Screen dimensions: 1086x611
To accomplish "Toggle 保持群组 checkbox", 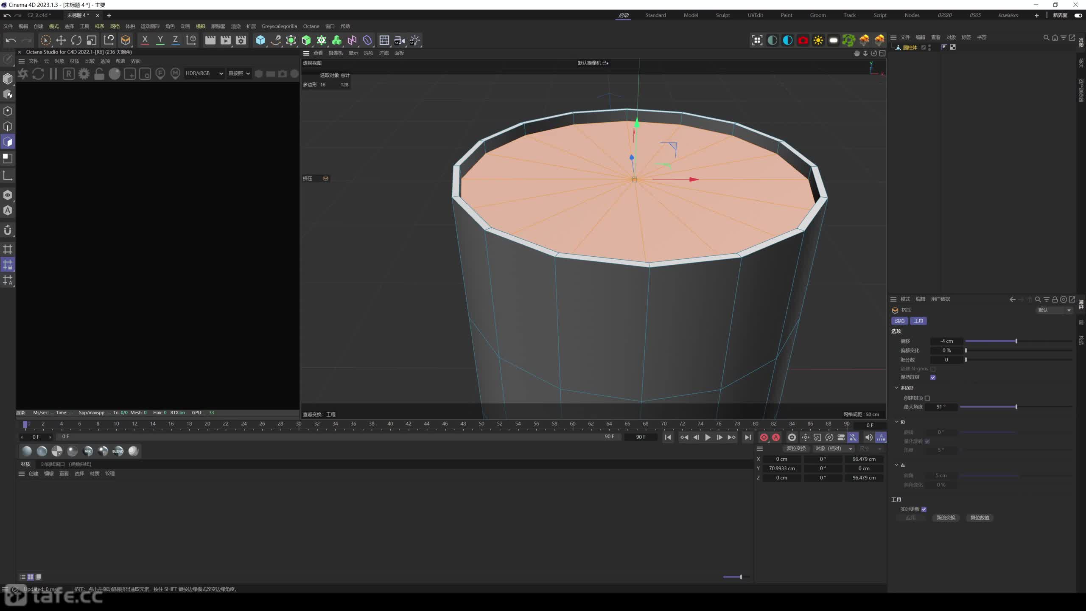I will click(x=933, y=377).
